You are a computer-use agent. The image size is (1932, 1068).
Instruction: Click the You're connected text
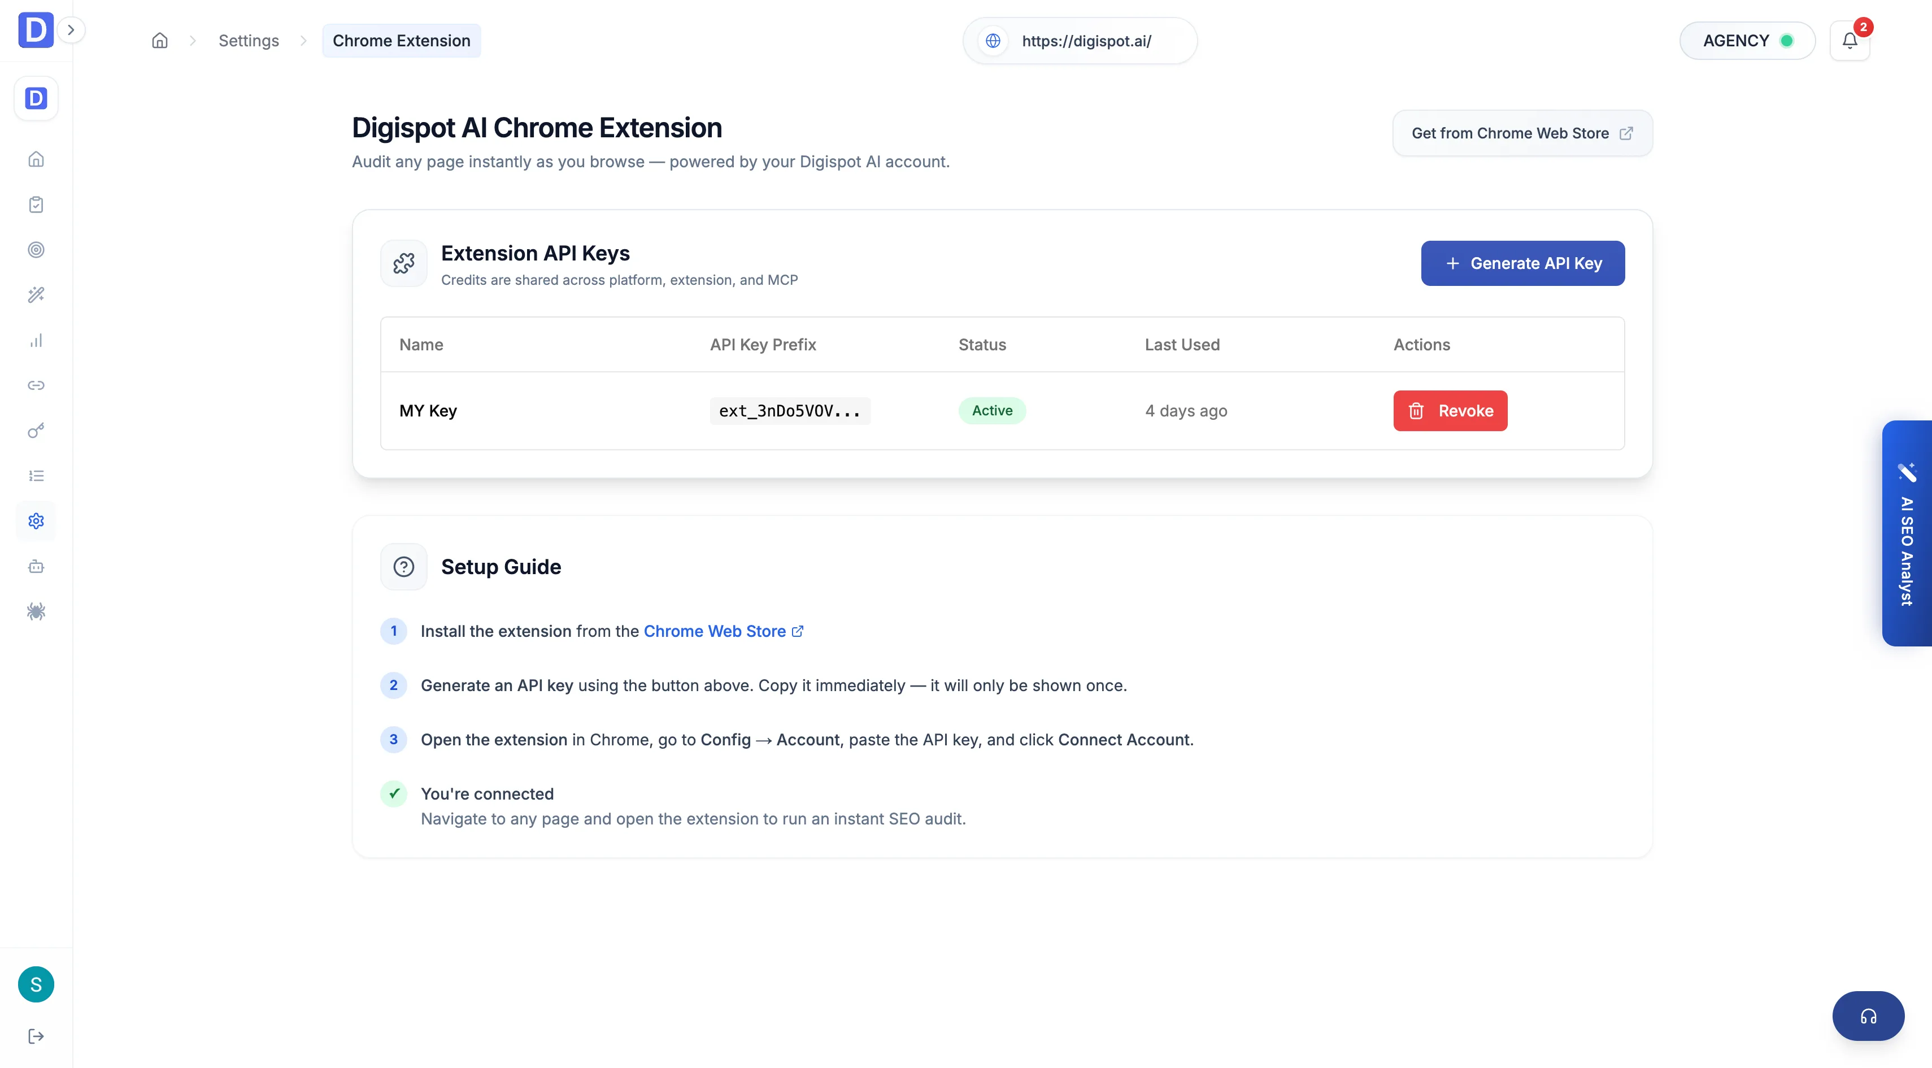coord(488,793)
